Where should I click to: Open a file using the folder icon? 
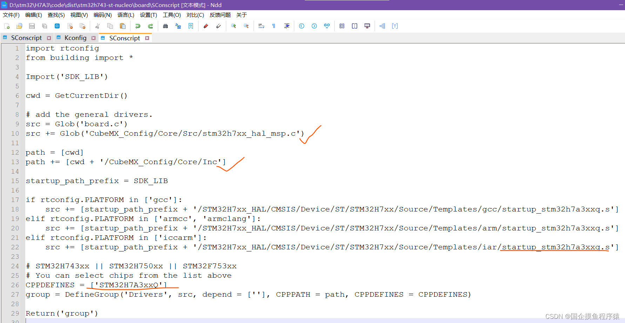[x=19, y=26]
